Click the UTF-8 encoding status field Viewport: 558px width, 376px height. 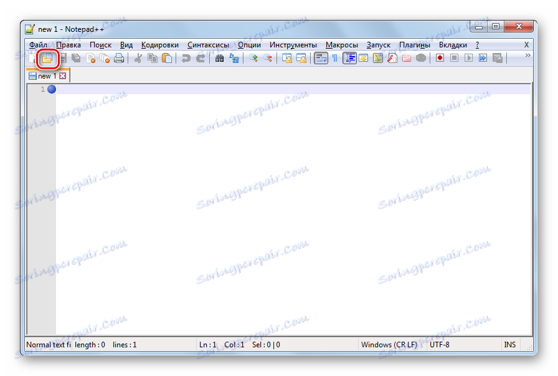pyautogui.click(x=463, y=345)
